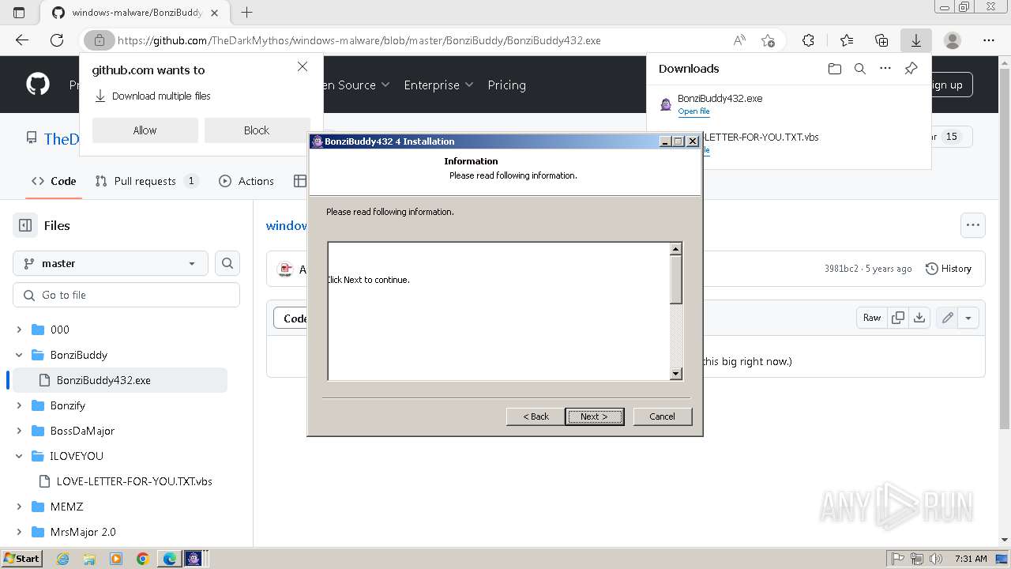This screenshot has width=1011, height=569.
Task: Cancel the BonziBuddy installation
Action: [662, 416]
